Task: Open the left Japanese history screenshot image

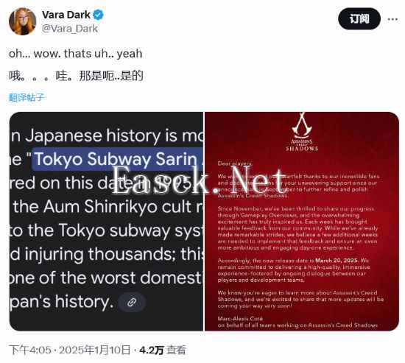Action: pyautogui.click(x=106, y=222)
